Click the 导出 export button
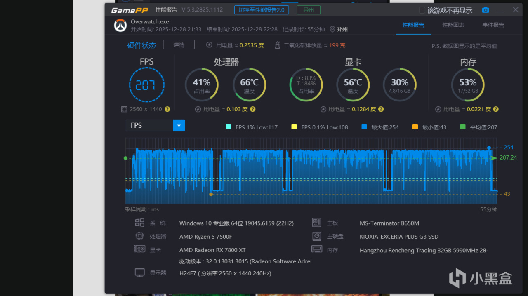Viewport: 528px width, 296px height. [309, 10]
